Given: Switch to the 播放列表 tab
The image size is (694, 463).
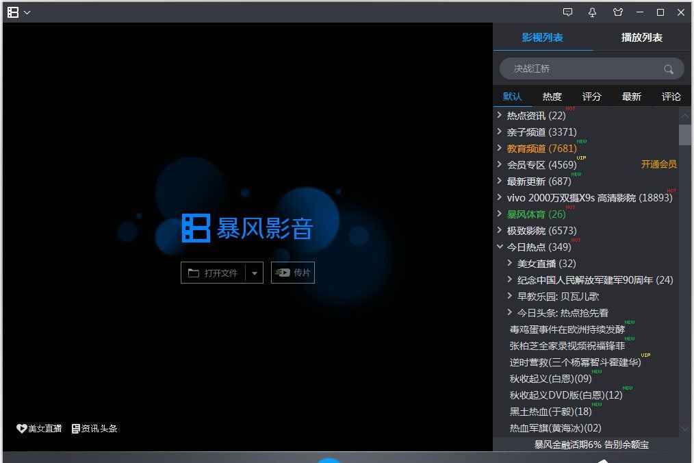Looking at the screenshot, I should click(x=641, y=38).
